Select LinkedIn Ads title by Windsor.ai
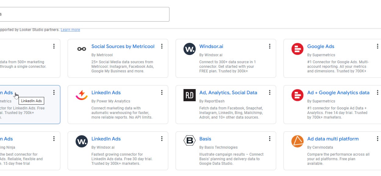Viewport: 381px width, 176px height. (x=106, y=139)
